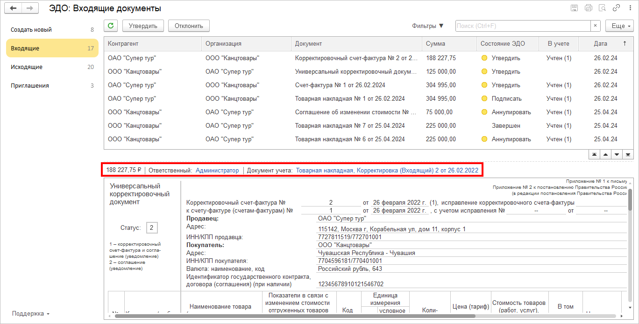Clear the search field with the X
The image size is (639, 324).
coord(596,26)
